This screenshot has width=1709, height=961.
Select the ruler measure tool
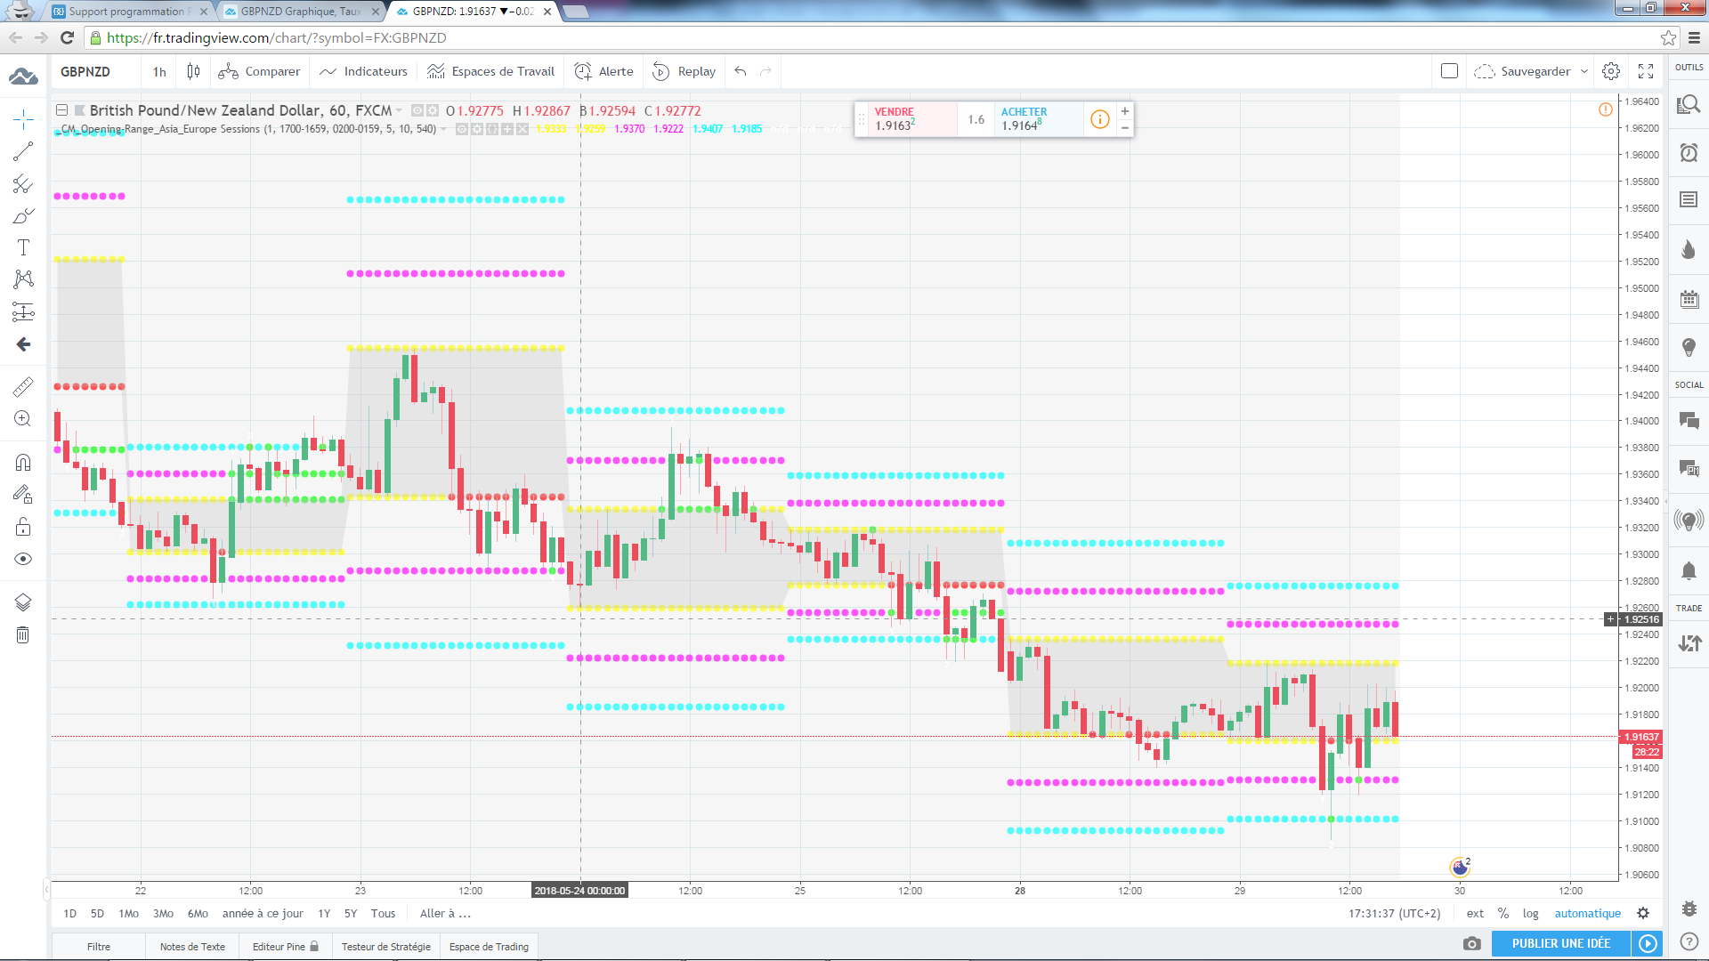[23, 386]
